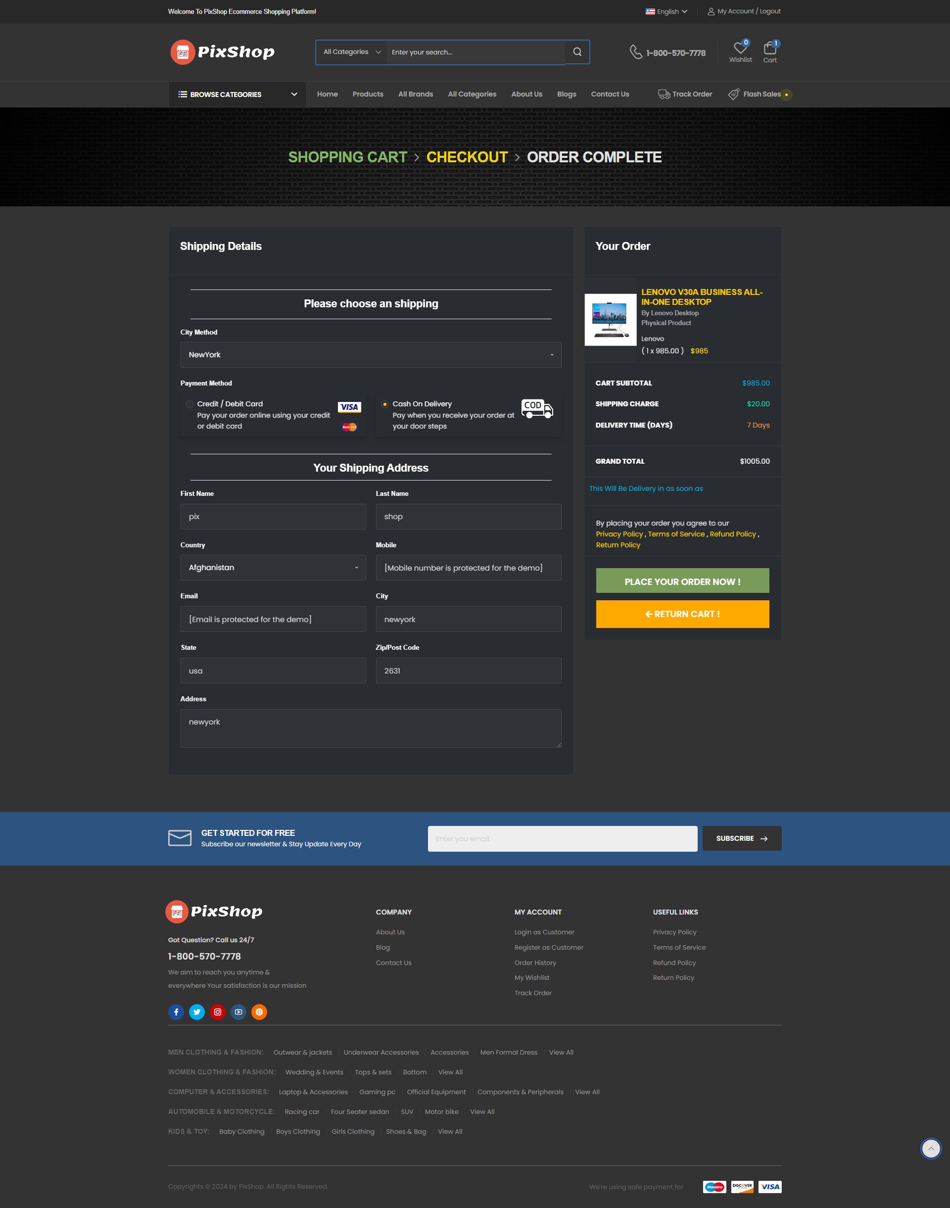Click the YouTube social icon
The height and width of the screenshot is (1208, 950).
[238, 1012]
